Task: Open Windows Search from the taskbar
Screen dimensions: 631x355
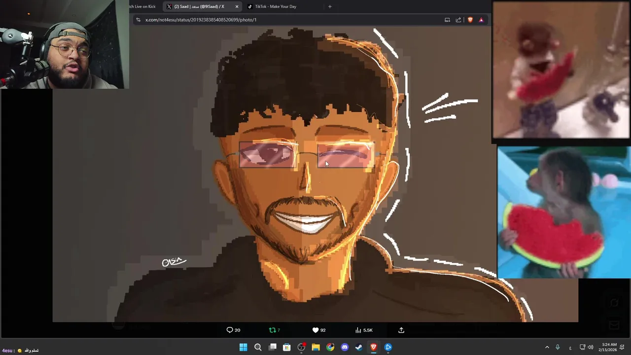Action: click(x=258, y=347)
